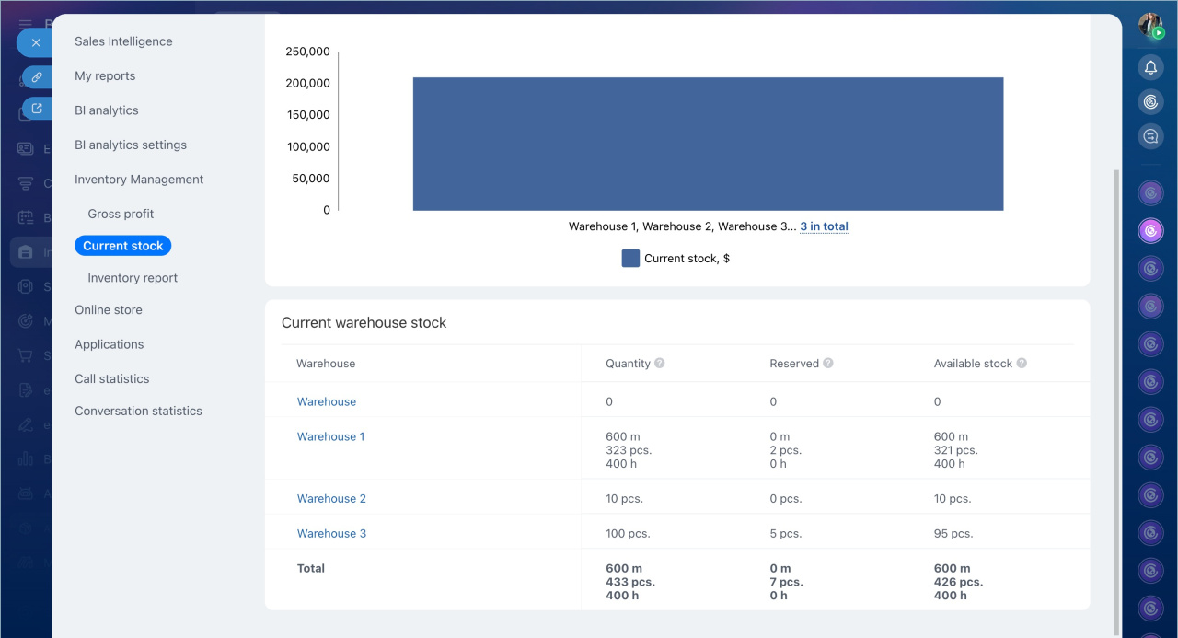Open the Warehouse 1 link
Viewport: 1178px width, 638px height.
coord(330,436)
